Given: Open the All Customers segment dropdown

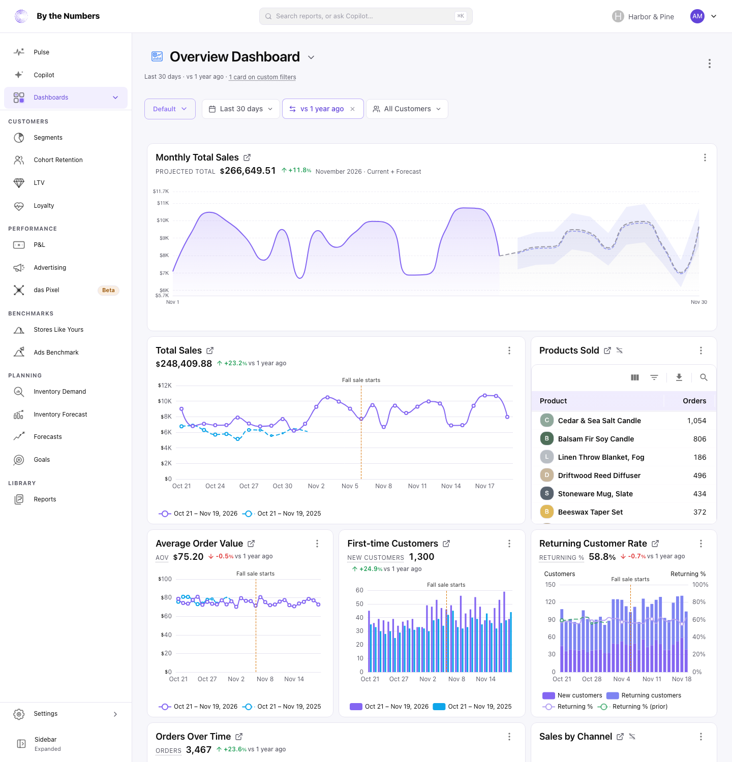Looking at the screenshot, I should coord(407,109).
